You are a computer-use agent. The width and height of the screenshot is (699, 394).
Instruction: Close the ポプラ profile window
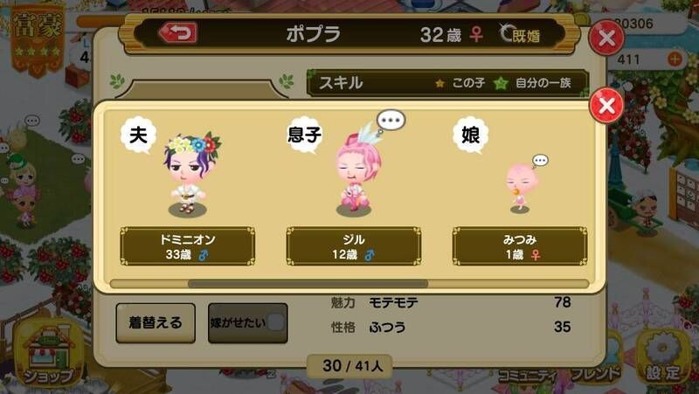606,38
